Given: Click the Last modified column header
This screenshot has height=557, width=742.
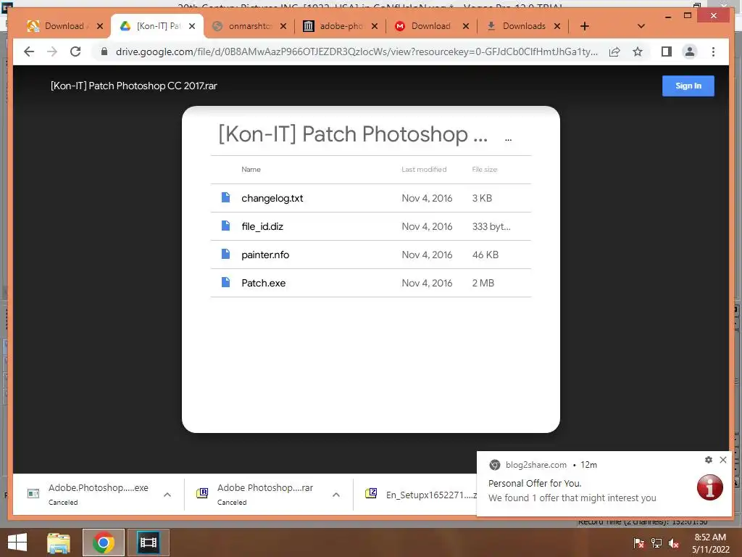Looking at the screenshot, I should click(424, 169).
